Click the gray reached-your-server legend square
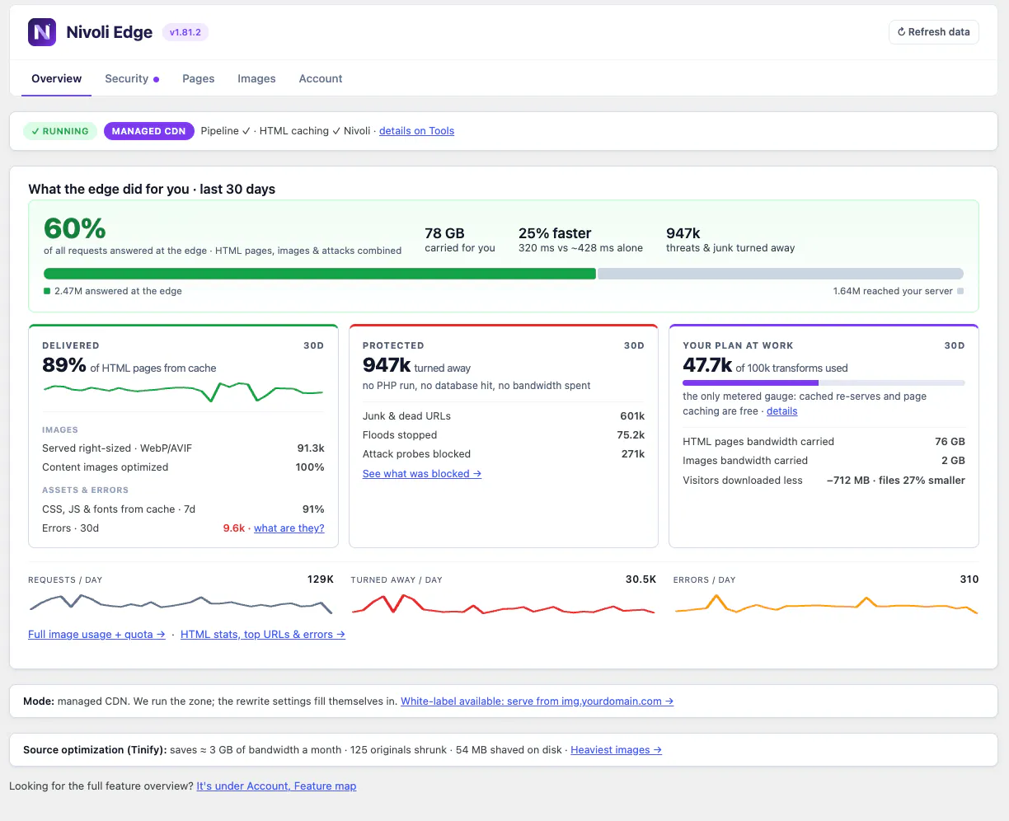The width and height of the screenshot is (1009, 821). (960, 291)
